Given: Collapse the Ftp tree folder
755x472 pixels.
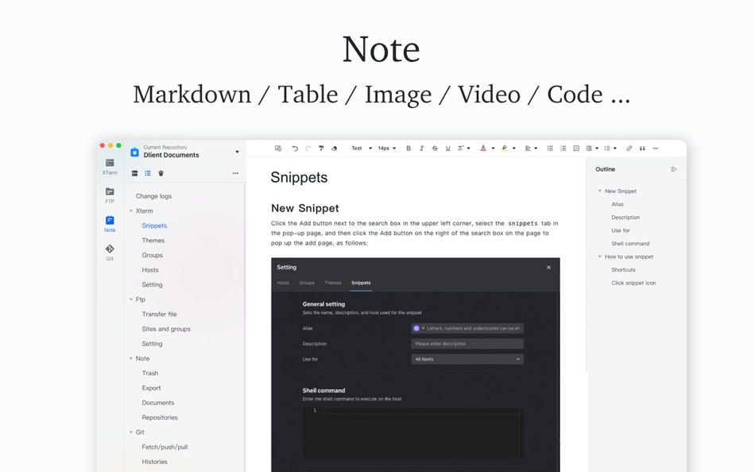Looking at the screenshot, I should [x=131, y=300].
